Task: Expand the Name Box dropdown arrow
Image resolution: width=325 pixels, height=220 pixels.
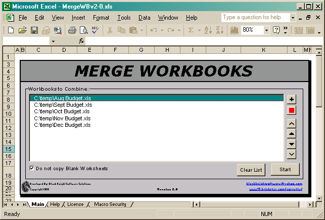Action: [x=53, y=41]
